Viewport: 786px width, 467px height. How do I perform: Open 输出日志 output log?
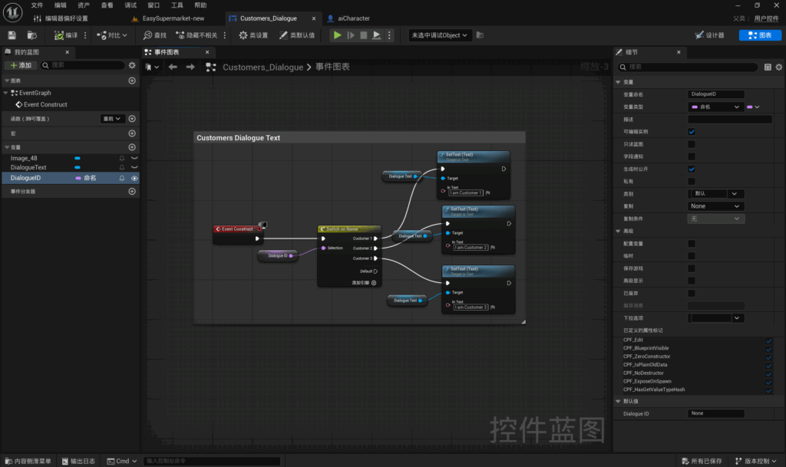click(78, 461)
